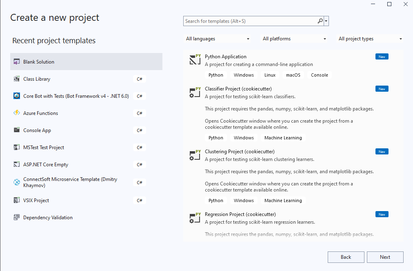This screenshot has width=413, height=271.
Task: Expand the search box dropdown arrow
Action: pos(326,21)
